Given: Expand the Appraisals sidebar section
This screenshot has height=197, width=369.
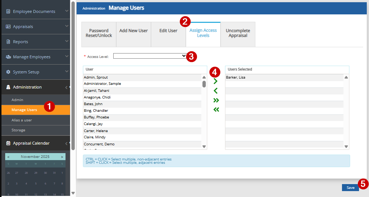Looking at the screenshot, I should [67, 26].
